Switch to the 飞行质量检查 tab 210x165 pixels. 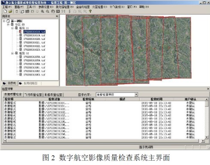click(x=33, y=95)
